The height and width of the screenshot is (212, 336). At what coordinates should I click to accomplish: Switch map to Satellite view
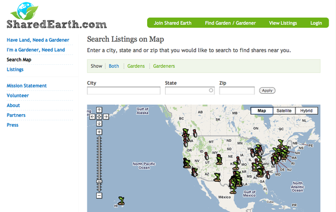coord(284,111)
